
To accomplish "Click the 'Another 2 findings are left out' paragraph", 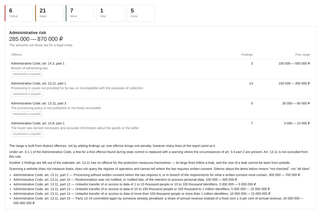I will 150,163.
